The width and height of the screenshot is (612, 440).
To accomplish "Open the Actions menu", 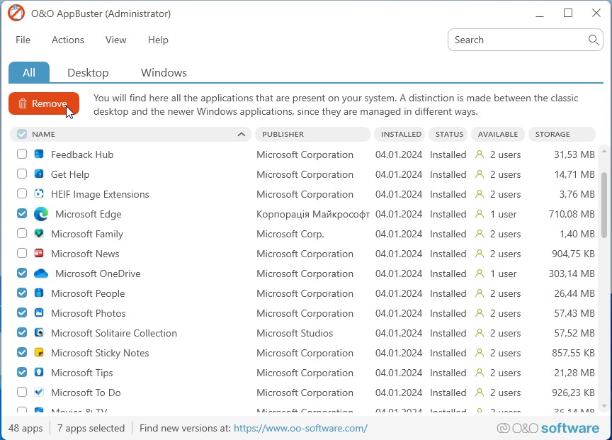I will (x=68, y=40).
